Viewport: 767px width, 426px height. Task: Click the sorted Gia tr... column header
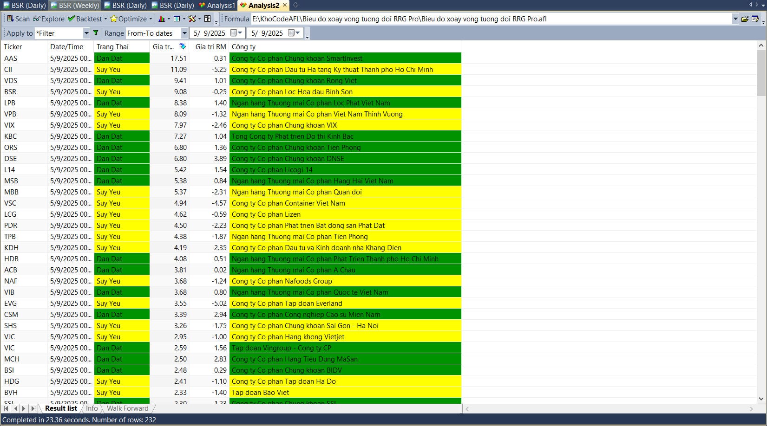[x=170, y=46]
